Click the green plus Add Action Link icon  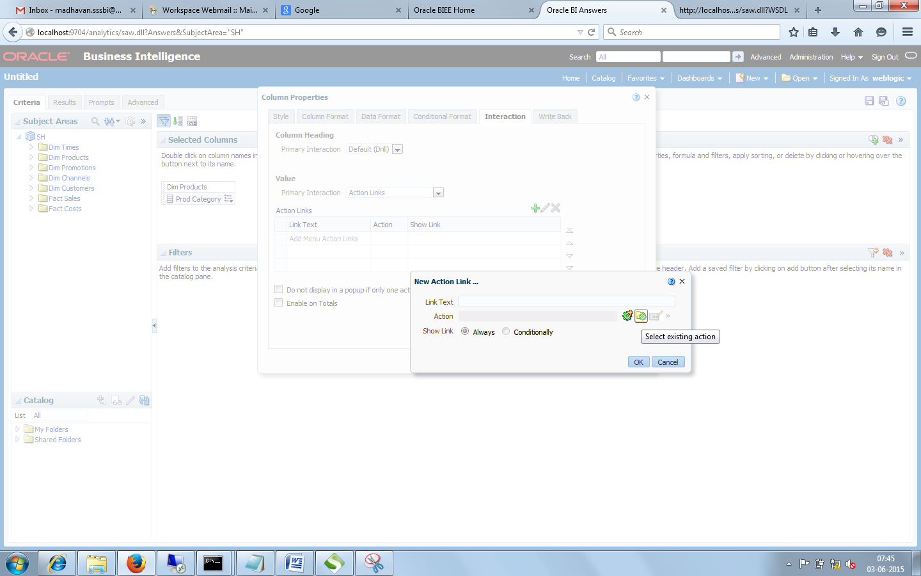(535, 208)
